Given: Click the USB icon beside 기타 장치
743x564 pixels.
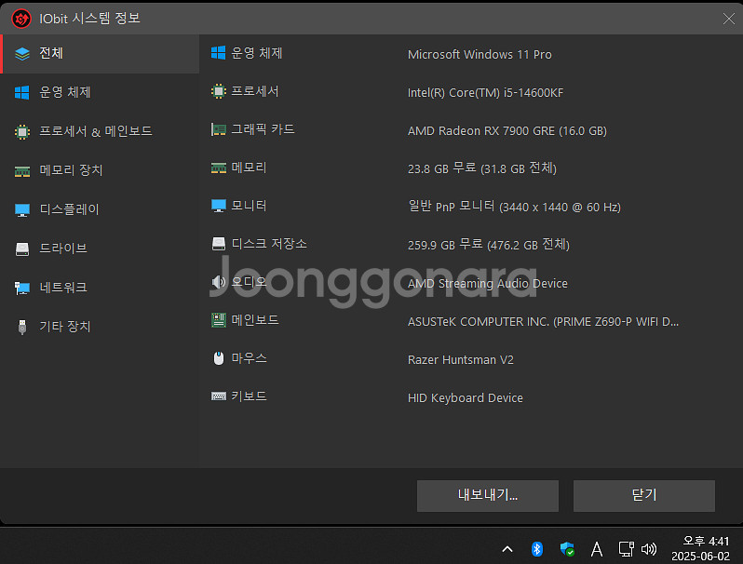Looking at the screenshot, I should 22,328.
